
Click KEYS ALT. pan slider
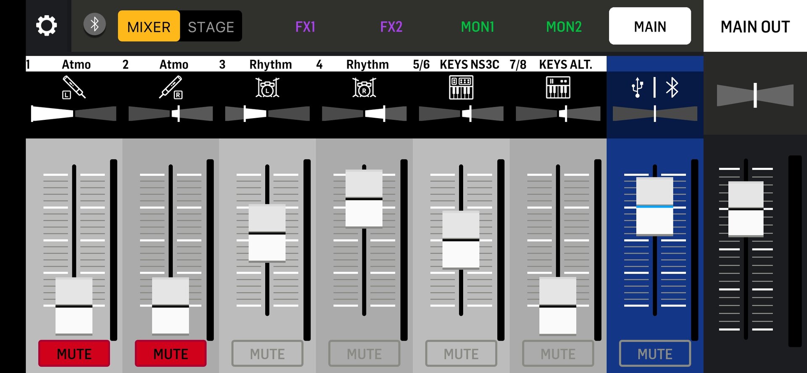pos(558,114)
